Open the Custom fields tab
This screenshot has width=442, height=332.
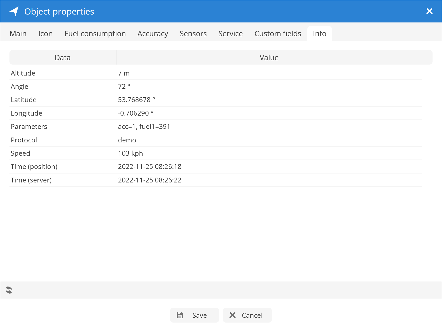(x=278, y=34)
